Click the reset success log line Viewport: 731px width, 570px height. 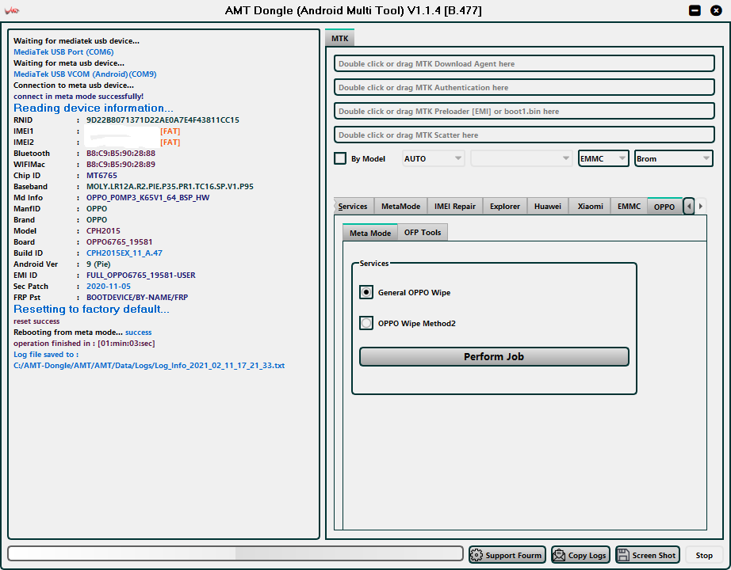36,321
